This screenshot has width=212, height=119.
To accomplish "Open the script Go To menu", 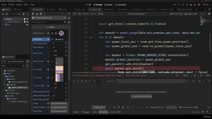I will (x=93, y=14).
